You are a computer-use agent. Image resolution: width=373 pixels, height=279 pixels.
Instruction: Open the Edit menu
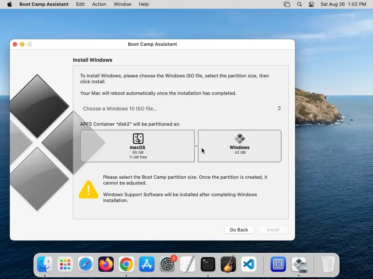(x=80, y=4)
